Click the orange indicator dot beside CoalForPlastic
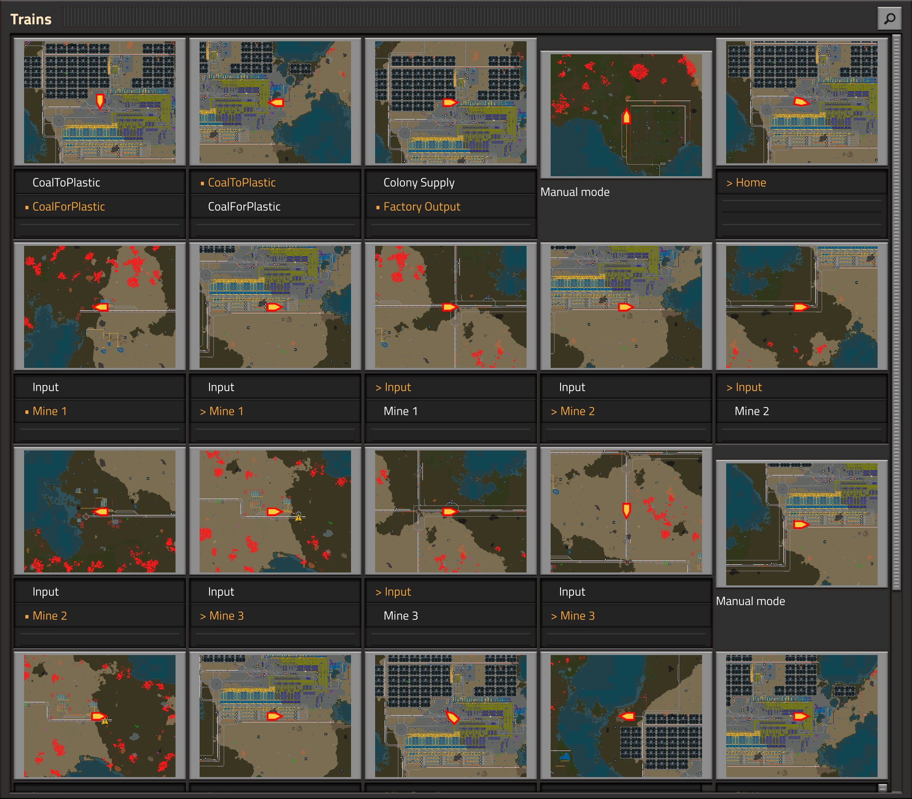912x799 pixels. pos(26,206)
